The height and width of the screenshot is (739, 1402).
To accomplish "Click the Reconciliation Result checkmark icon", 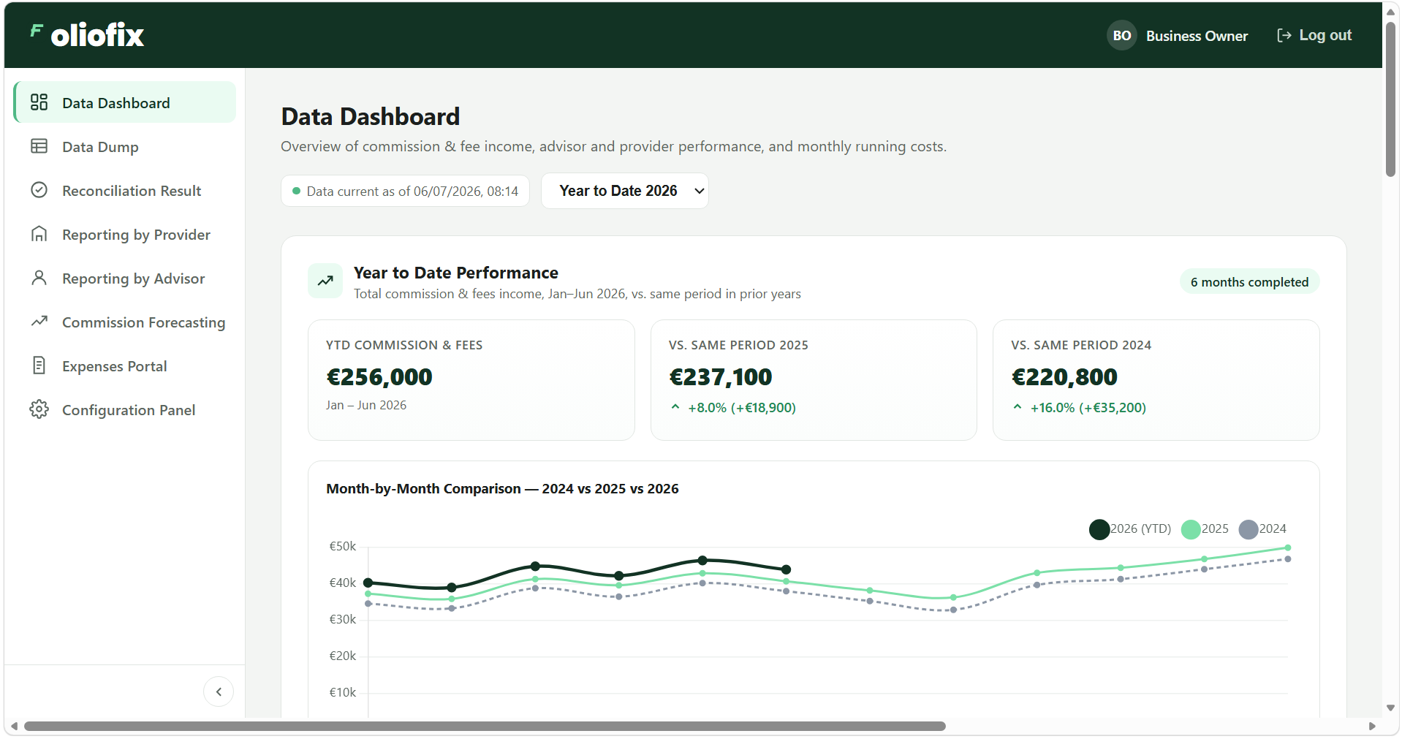I will point(39,190).
